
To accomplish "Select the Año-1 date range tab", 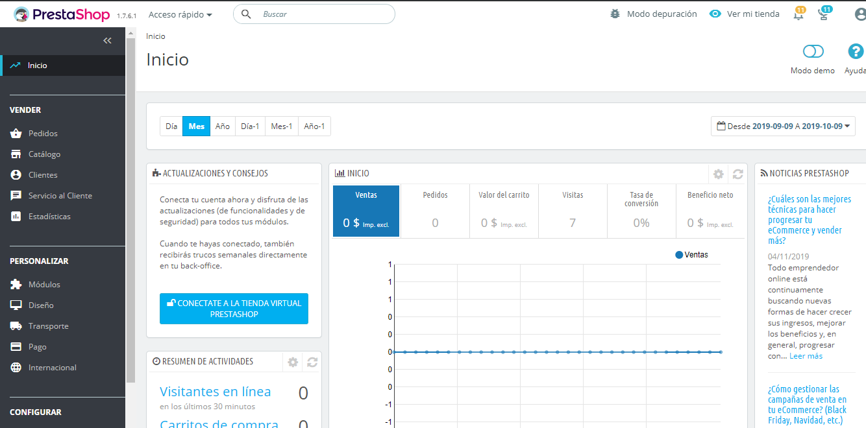I will (315, 126).
